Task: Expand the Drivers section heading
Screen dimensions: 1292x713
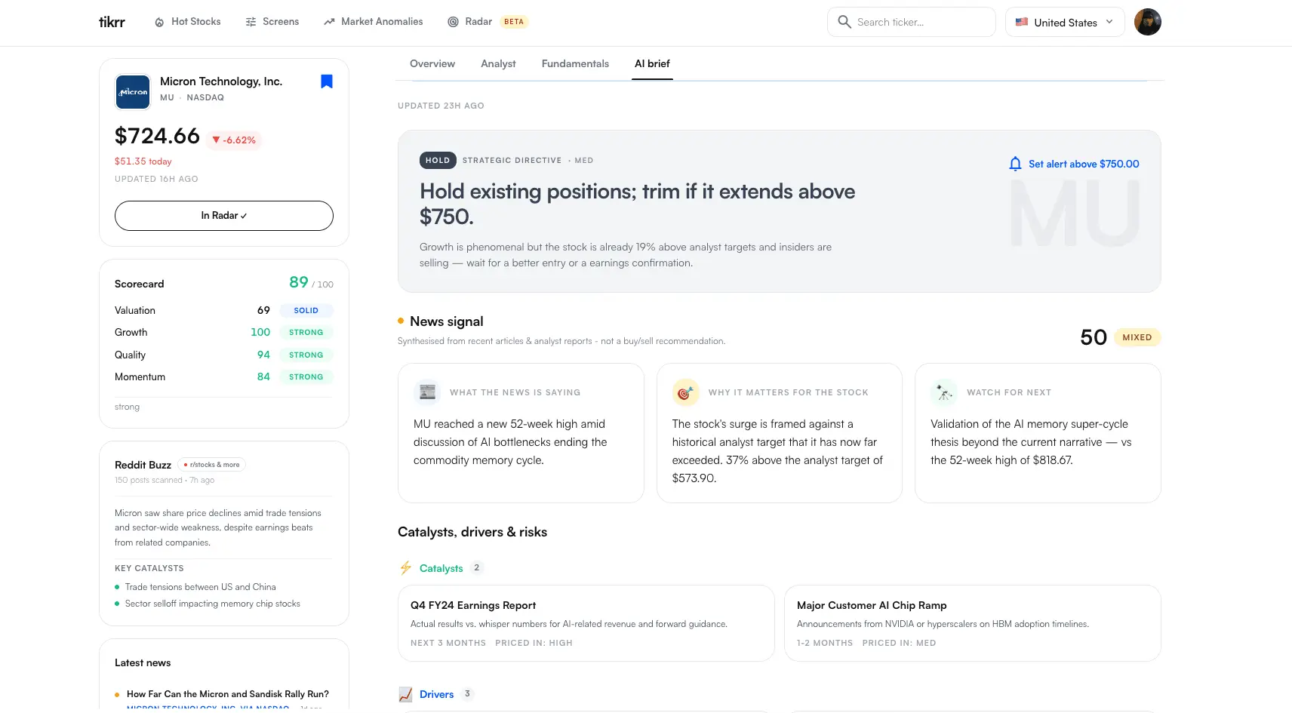Action: click(x=437, y=694)
